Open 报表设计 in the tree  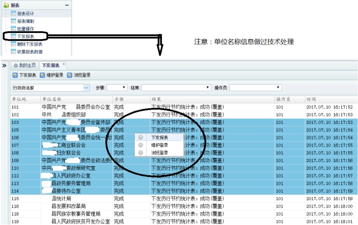pyautogui.click(x=26, y=14)
